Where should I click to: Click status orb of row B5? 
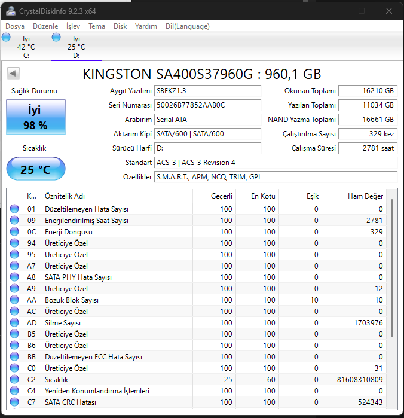point(14,334)
